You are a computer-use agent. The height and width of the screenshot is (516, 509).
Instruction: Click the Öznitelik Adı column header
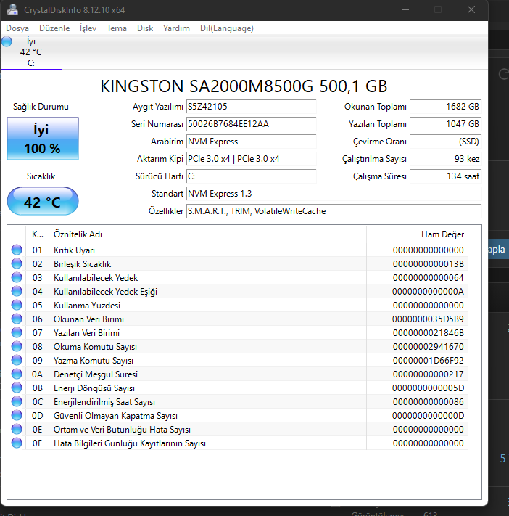click(207, 234)
